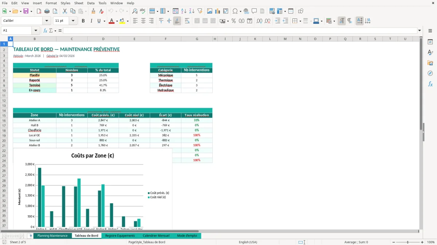Format as percent
The width and height of the screenshot is (437, 245).
point(233,21)
